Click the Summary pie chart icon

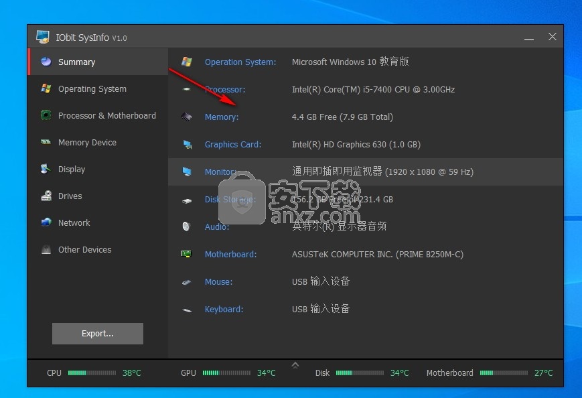46,62
